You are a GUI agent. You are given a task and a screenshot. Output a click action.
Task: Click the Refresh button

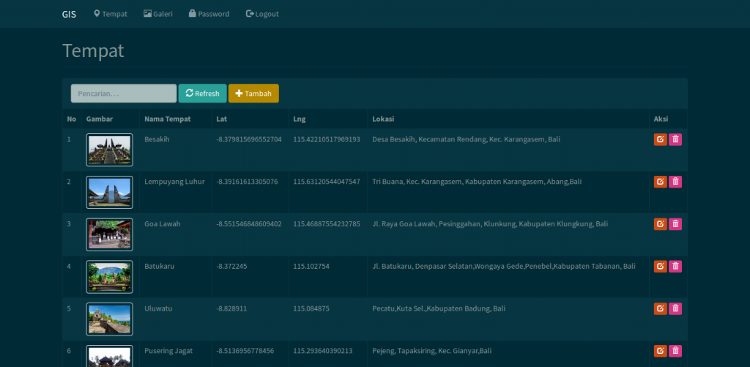pyautogui.click(x=202, y=93)
